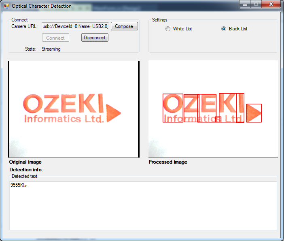
Task: Click the detected text '9555K!»'
Action: (19, 185)
